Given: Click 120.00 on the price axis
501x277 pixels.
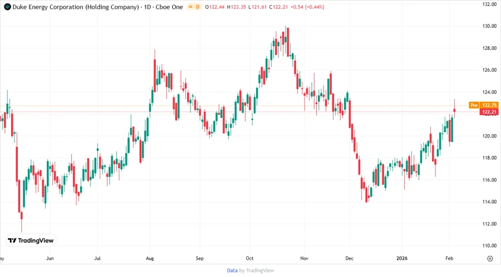Looking at the screenshot, I should click(x=489, y=136).
